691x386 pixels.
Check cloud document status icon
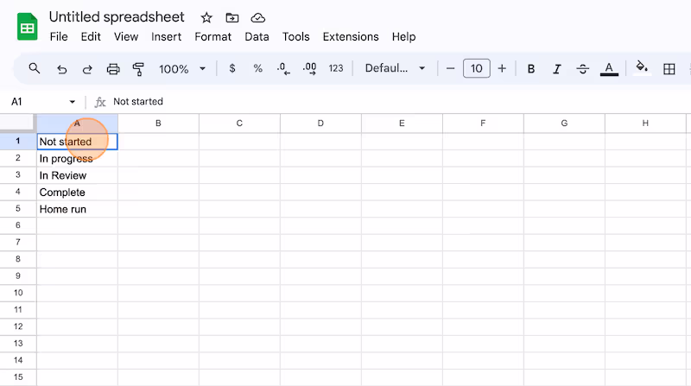pos(257,18)
